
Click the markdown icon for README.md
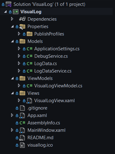pyautogui.click(x=22, y=138)
